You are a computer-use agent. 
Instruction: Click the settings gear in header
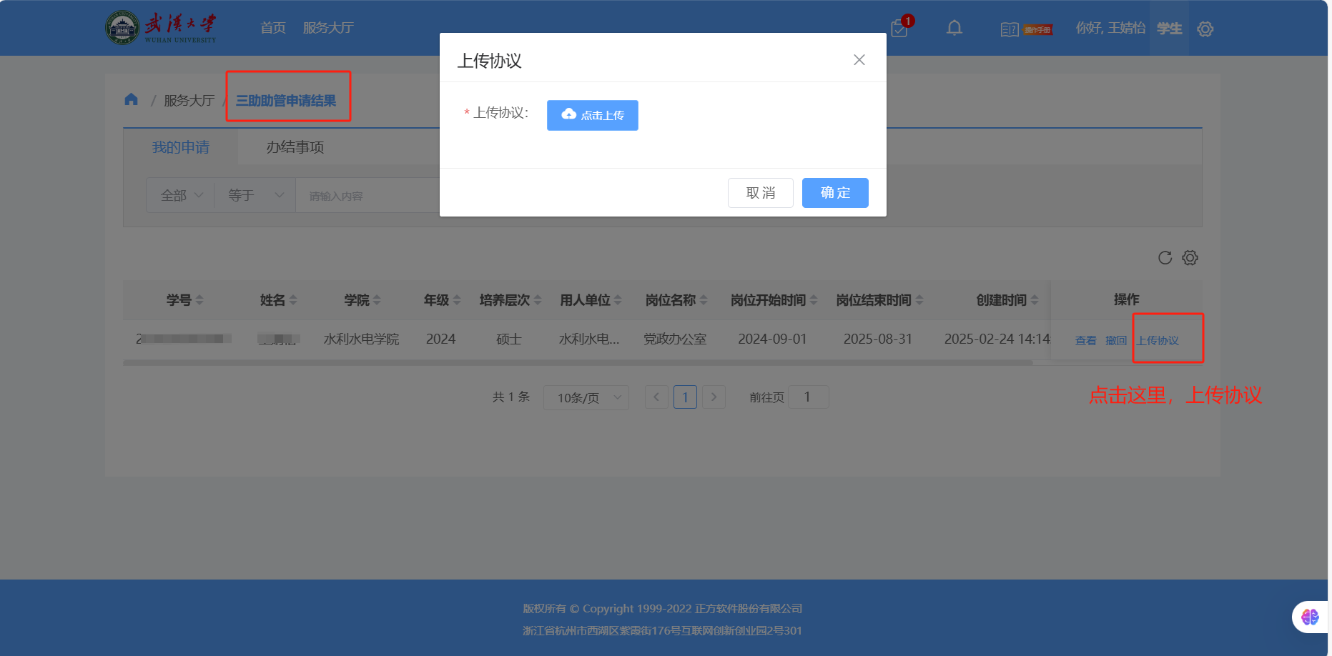(1205, 29)
